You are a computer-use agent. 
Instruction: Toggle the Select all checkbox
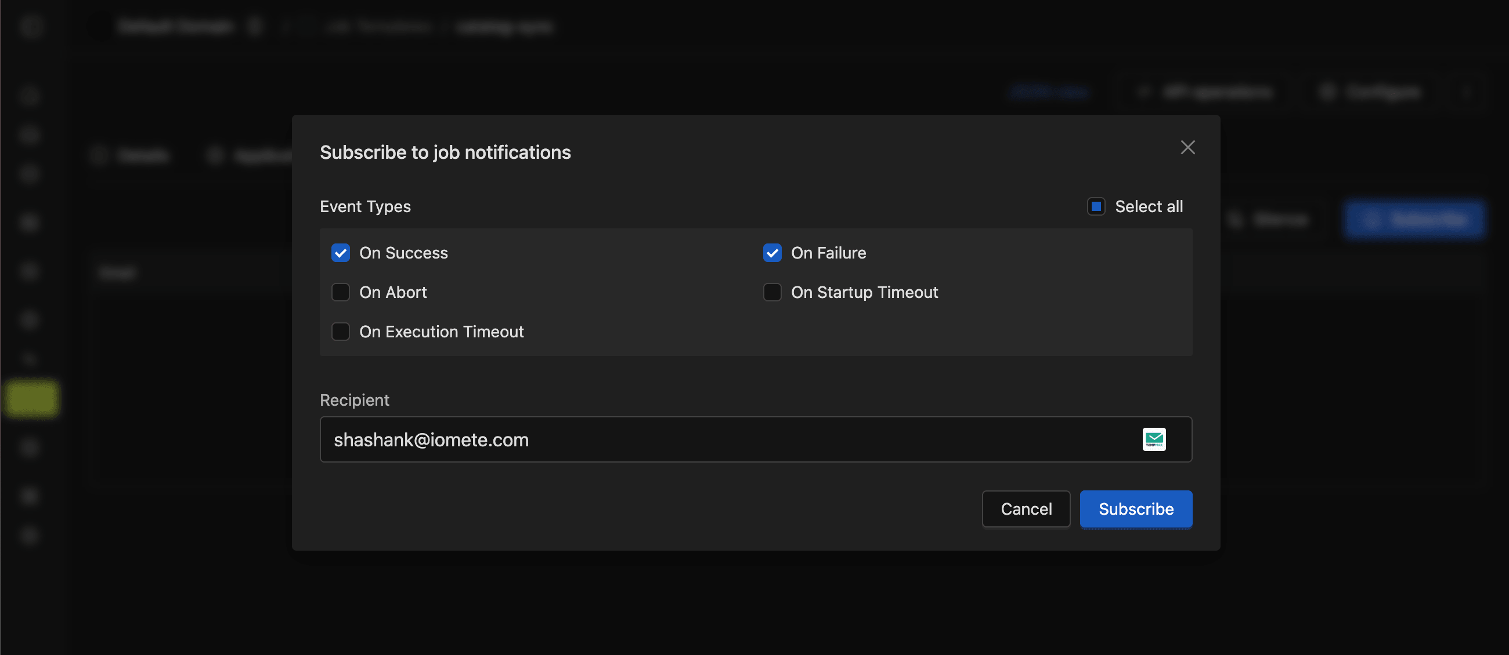click(1095, 206)
